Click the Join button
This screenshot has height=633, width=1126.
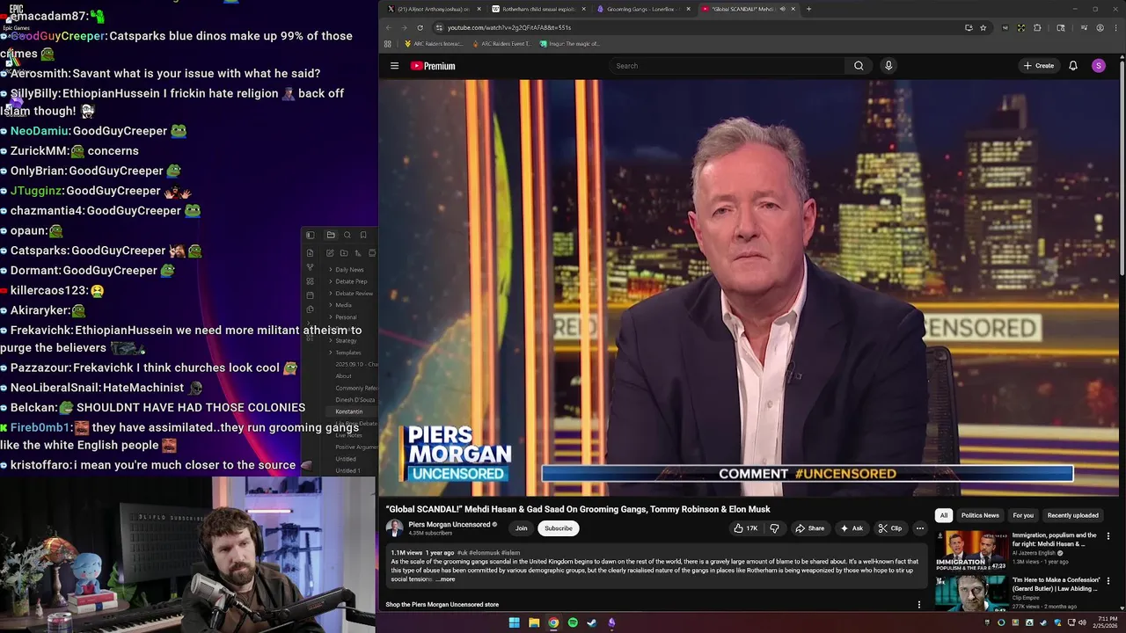pyautogui.click(x=522, y=528)
